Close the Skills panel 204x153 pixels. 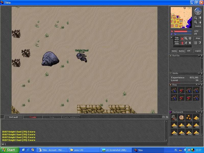click(202, 73)
